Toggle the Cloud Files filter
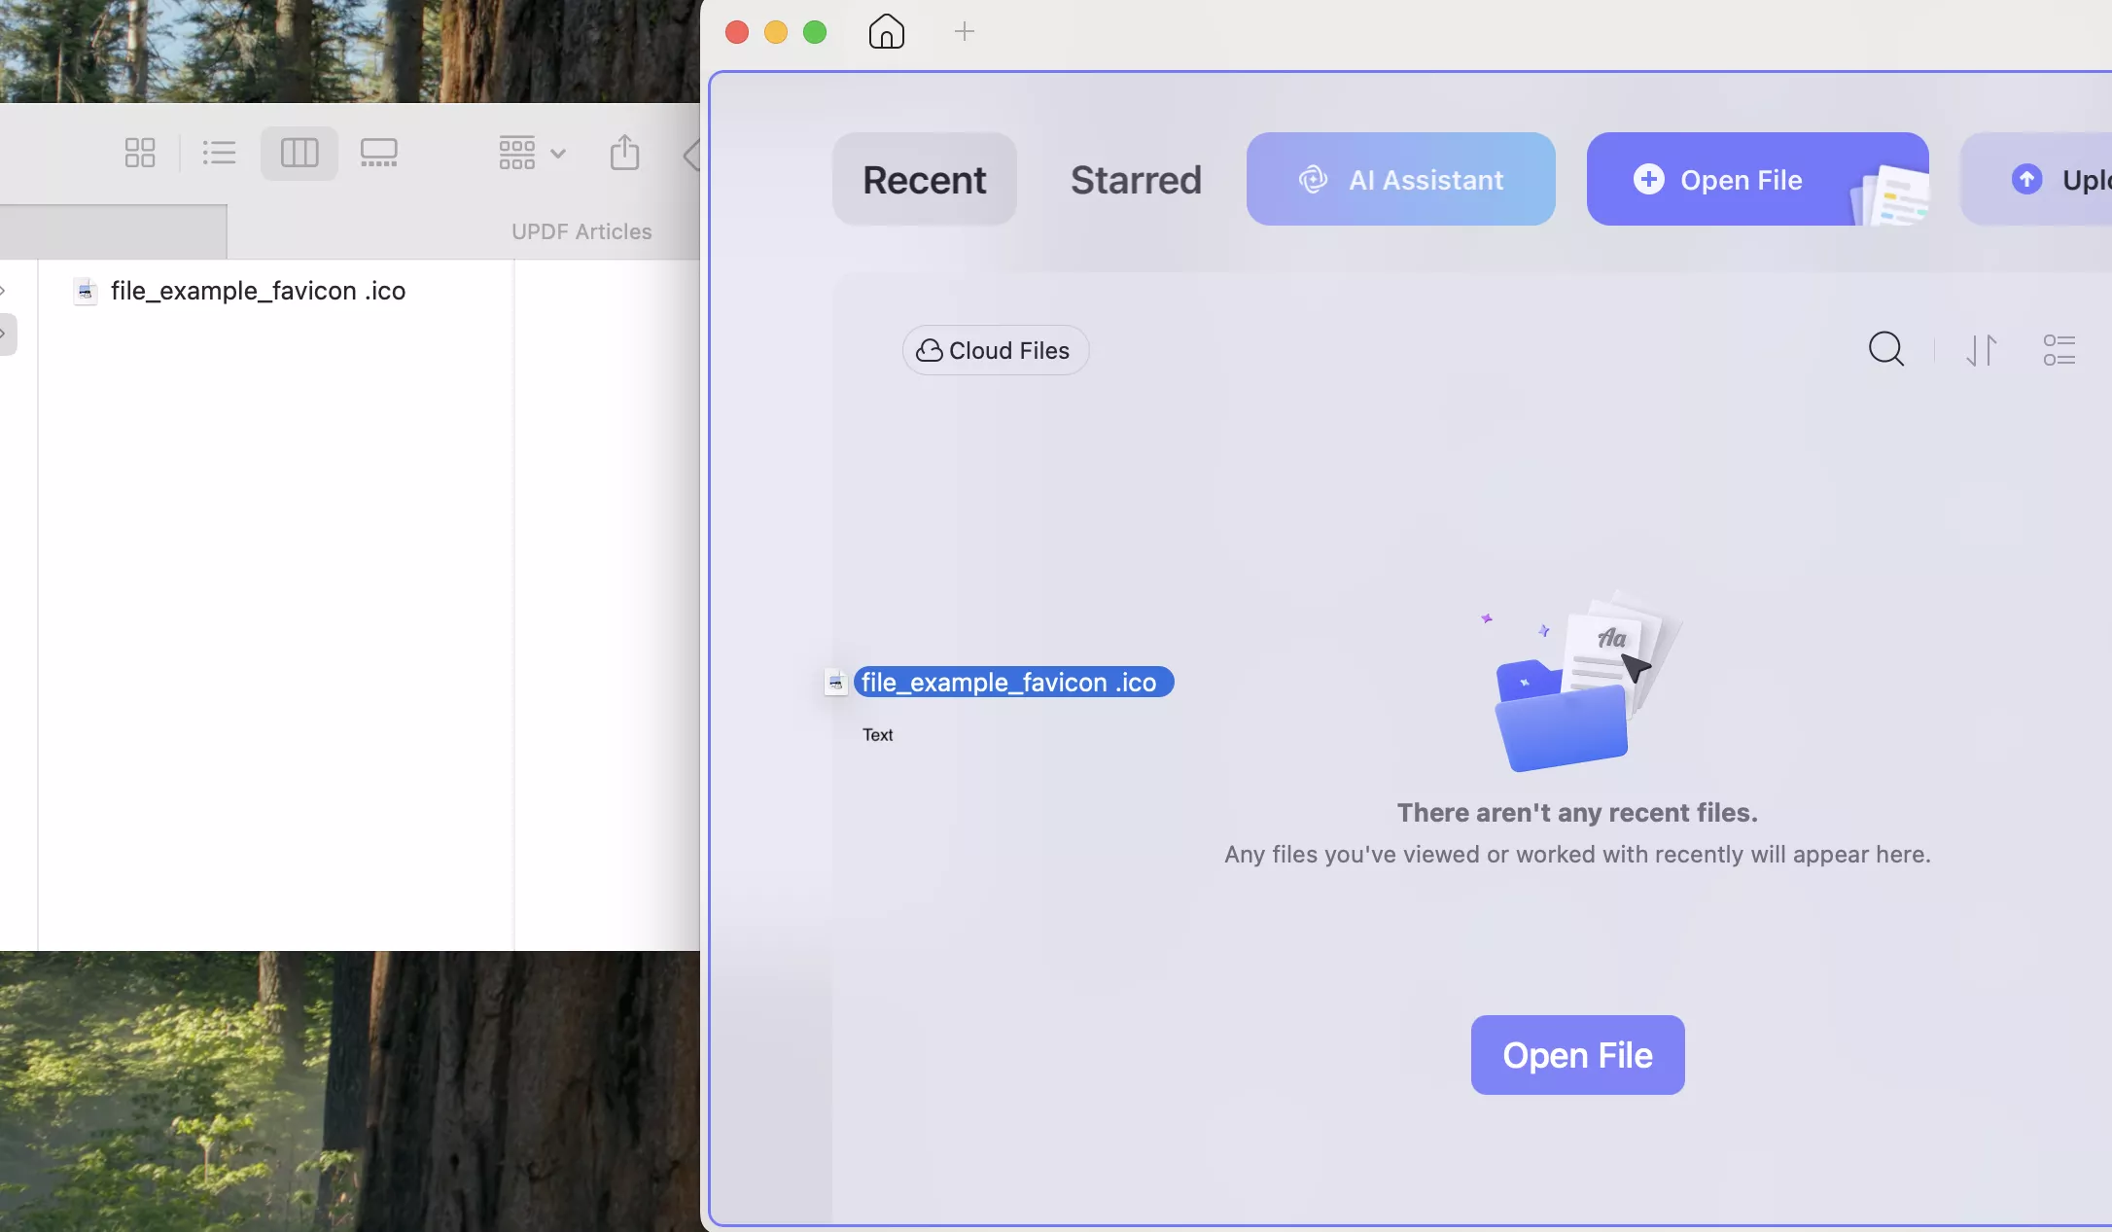This screenshot has width=2112, height=1232. [994, 350]
